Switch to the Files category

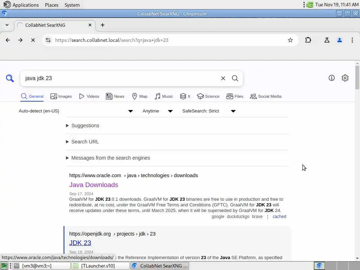pyautogui.click(x=234, y=96)
